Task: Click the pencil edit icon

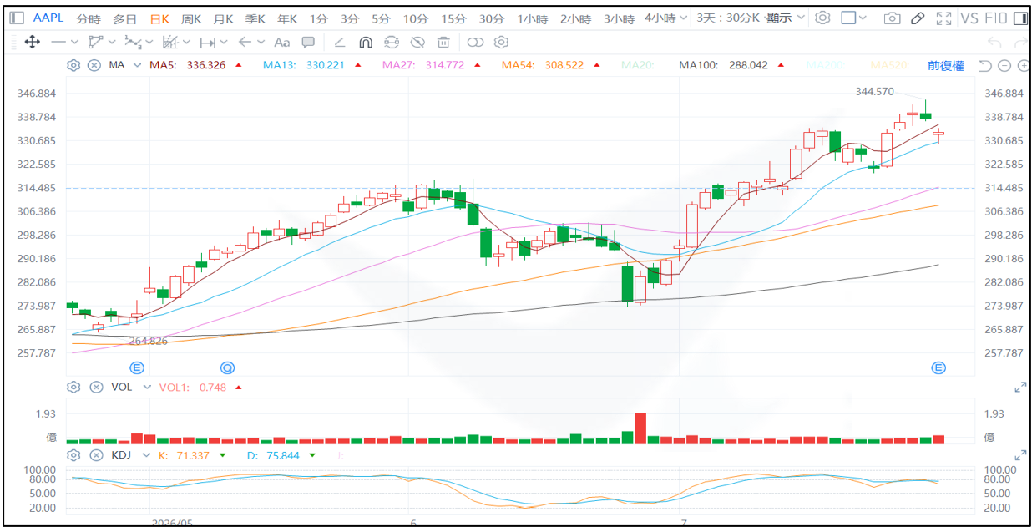Action: click(918, 18)
